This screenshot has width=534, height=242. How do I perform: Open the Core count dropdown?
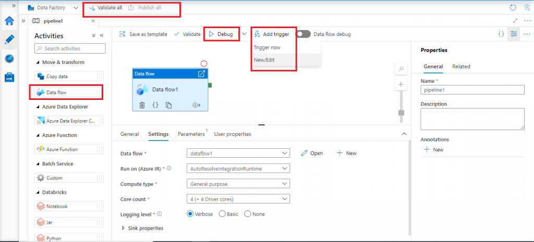point(238,199)
